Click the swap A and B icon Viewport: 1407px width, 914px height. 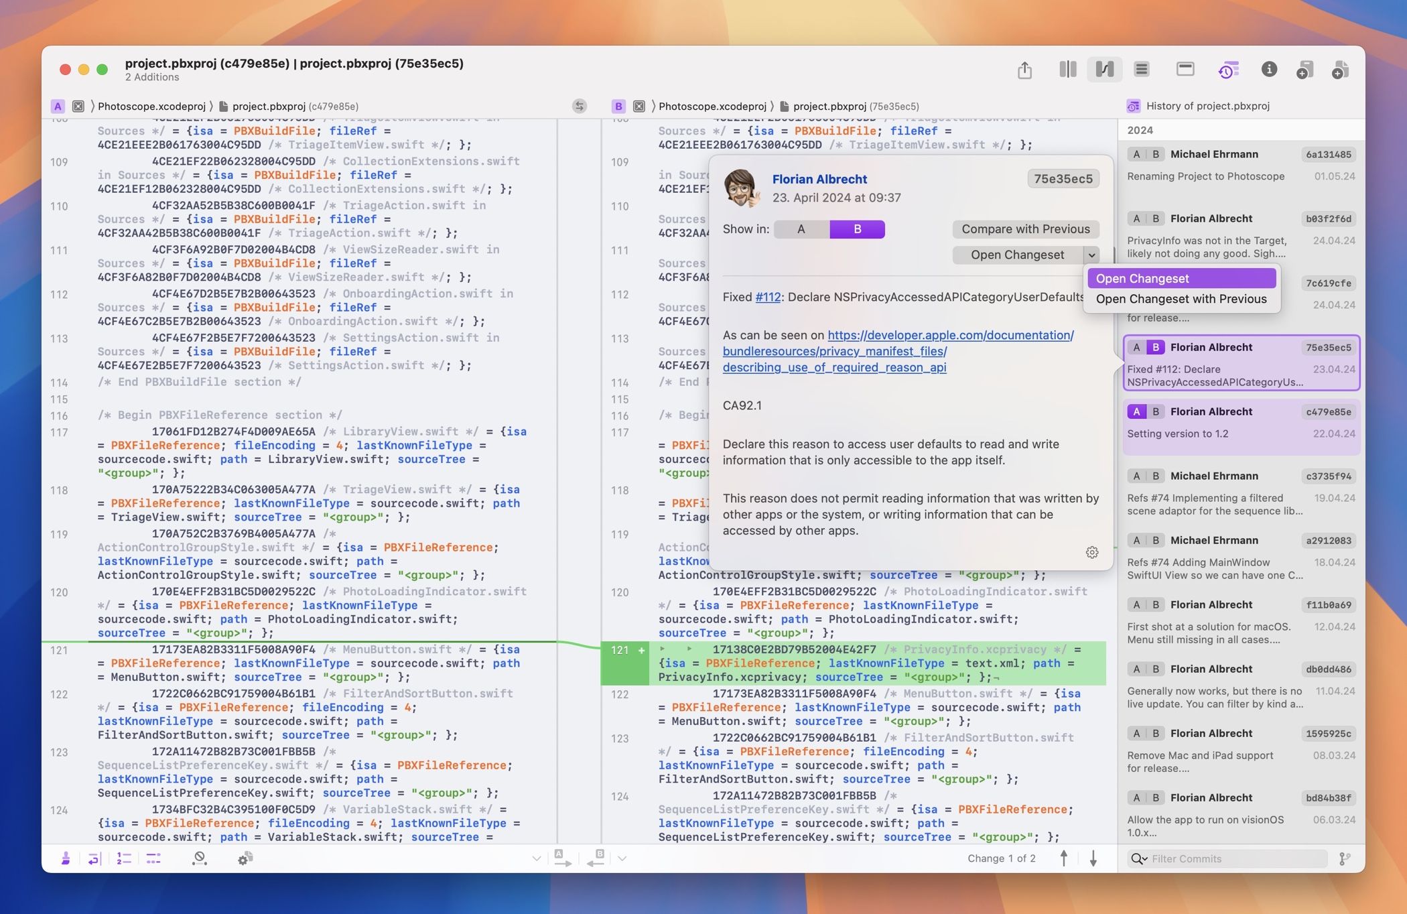tap(580, 106)
